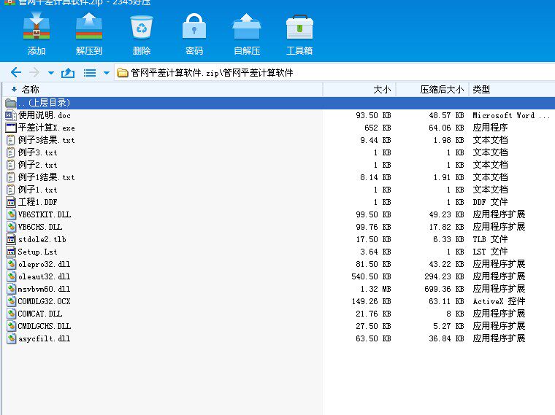This screenshot has height=415, width=555.
Task: Select file VB6CHS.DLL
Action: point(40,227)
